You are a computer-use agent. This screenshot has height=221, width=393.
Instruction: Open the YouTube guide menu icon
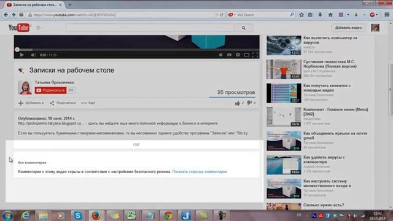[38, 28]
